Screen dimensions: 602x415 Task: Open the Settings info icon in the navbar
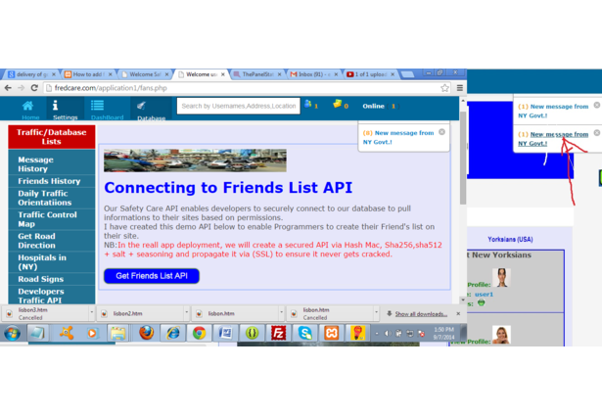point(55,105)
